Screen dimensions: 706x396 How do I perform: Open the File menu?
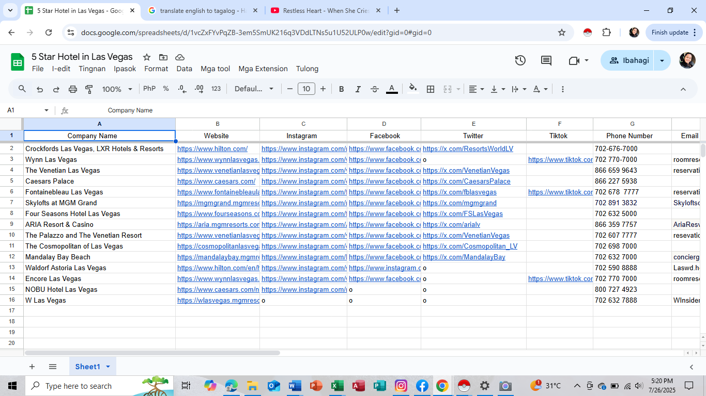pos(38,69)
